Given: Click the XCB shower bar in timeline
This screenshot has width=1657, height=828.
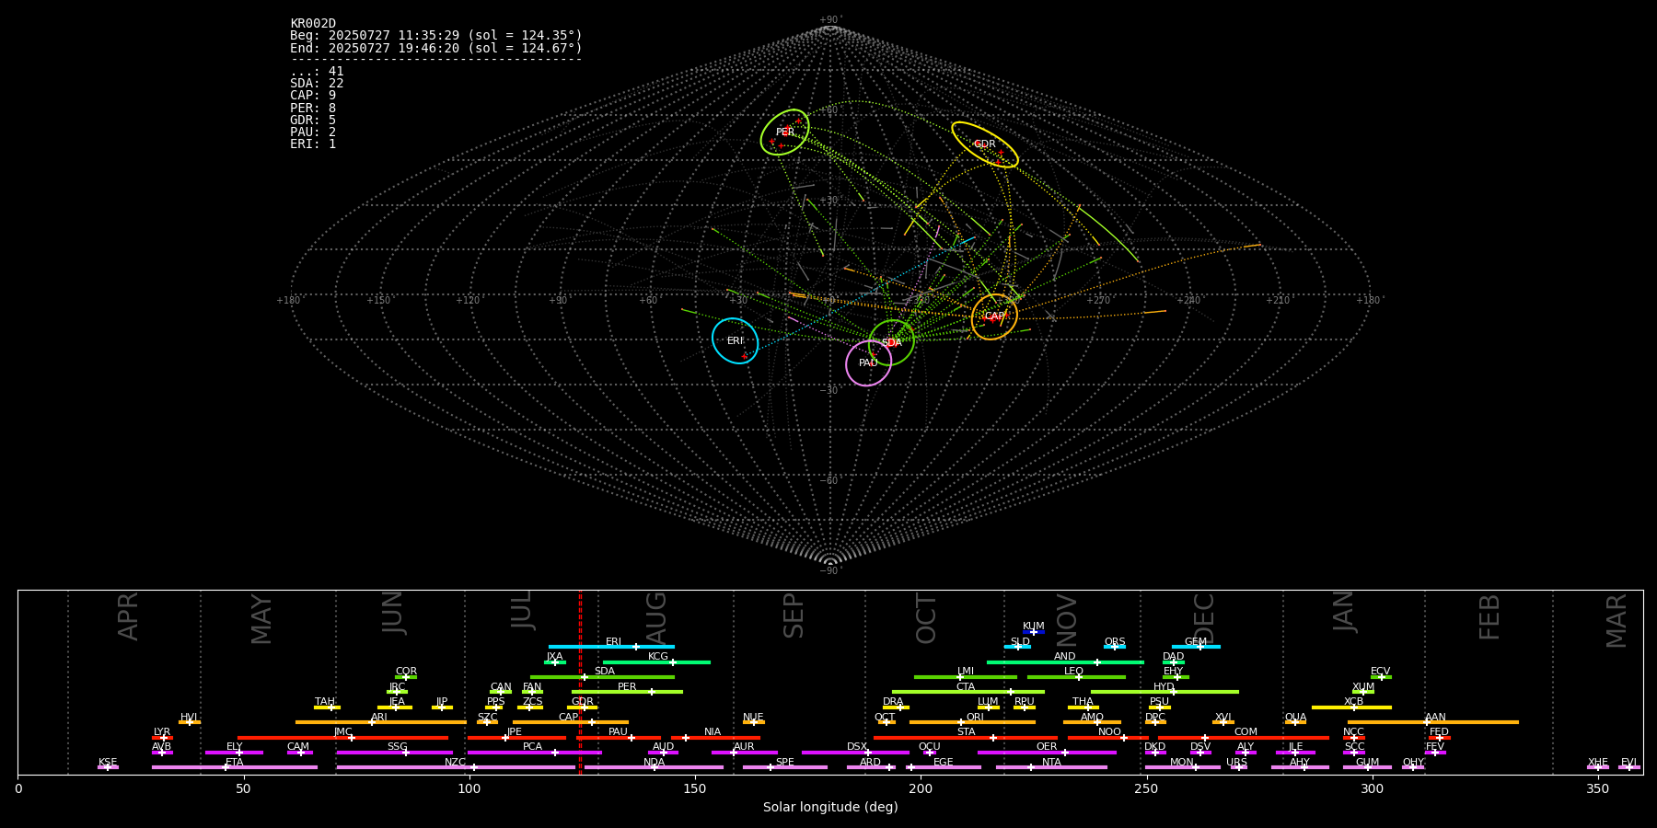Looking at the screenshot, I should [1352, 707].
